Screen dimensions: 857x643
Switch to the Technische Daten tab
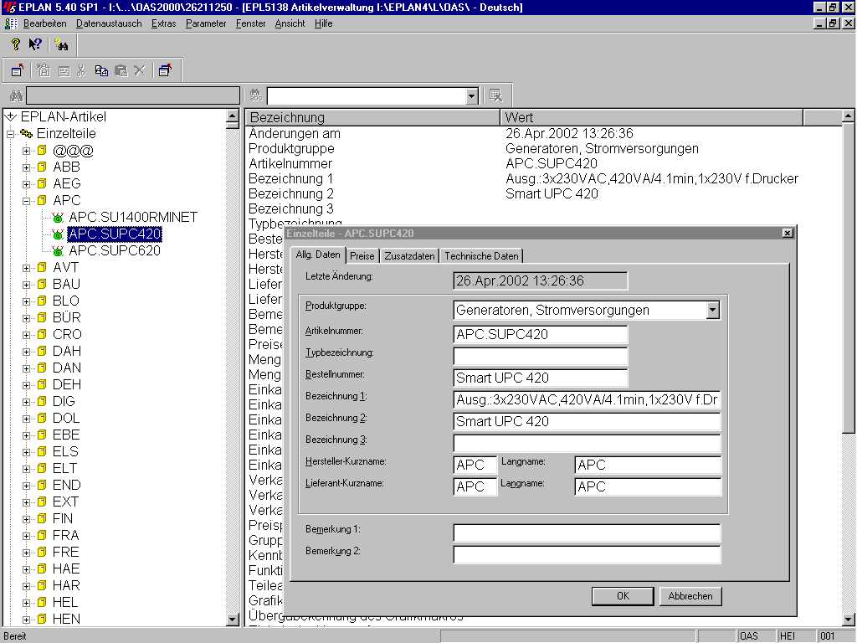coord(481,256)
